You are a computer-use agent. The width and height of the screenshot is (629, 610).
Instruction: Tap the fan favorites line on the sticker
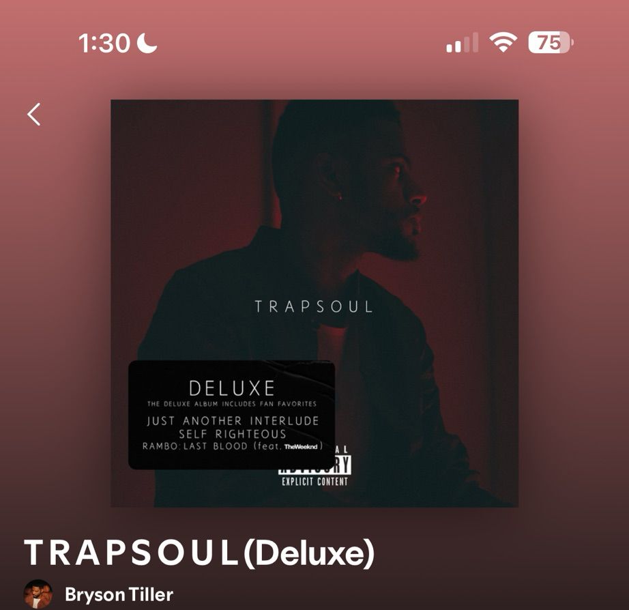(232, 404)
